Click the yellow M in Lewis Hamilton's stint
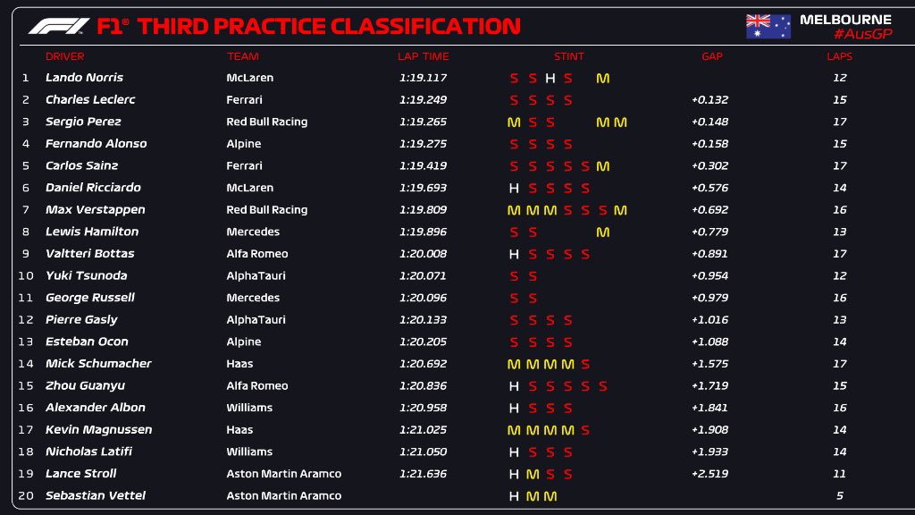Viewport: 915px width, 515px height. coord(603,232)
